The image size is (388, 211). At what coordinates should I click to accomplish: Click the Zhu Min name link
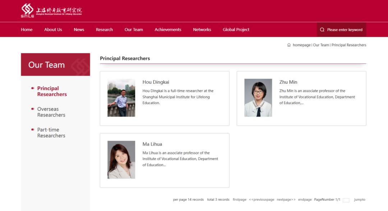click(x=288, y=82)
